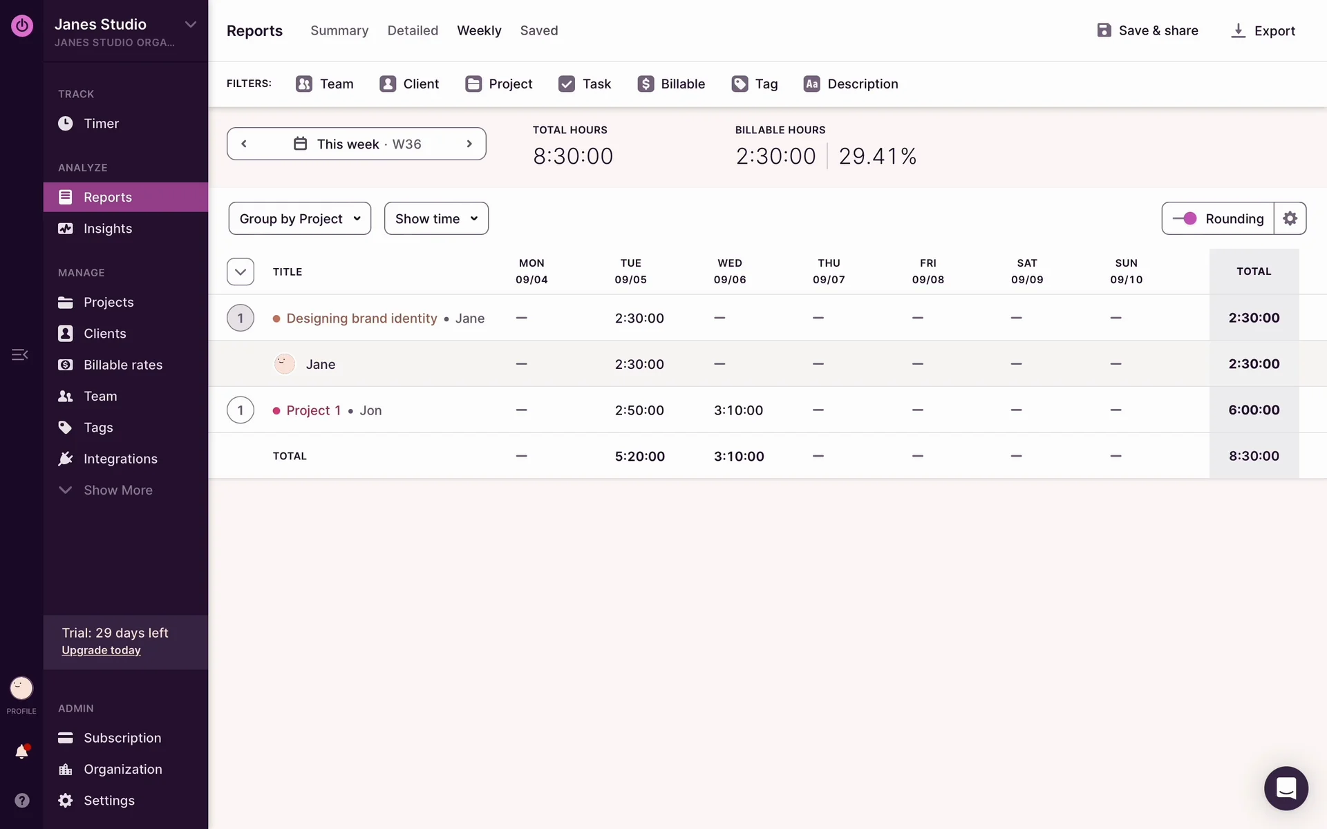This screenshot has width=1327, height=829.
Task: Go to next week arrow
Action: pos(469,144)
